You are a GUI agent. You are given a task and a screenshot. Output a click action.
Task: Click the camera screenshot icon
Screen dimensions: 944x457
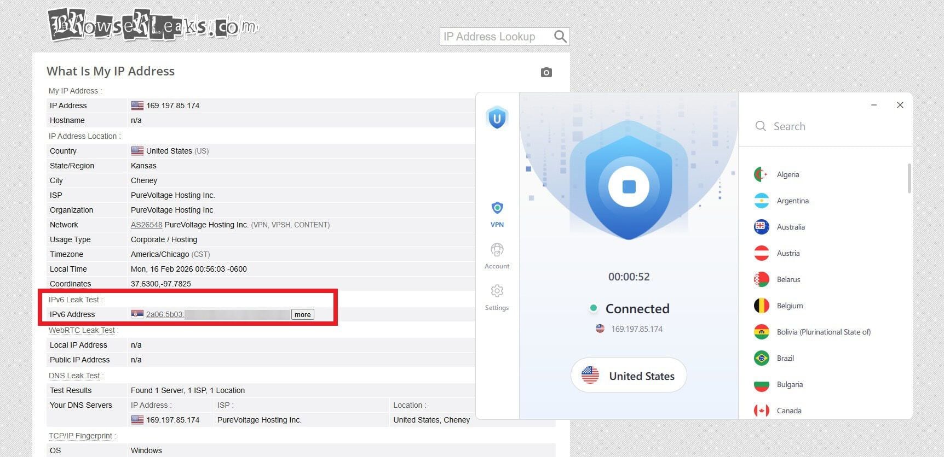[x=546, y=72]
